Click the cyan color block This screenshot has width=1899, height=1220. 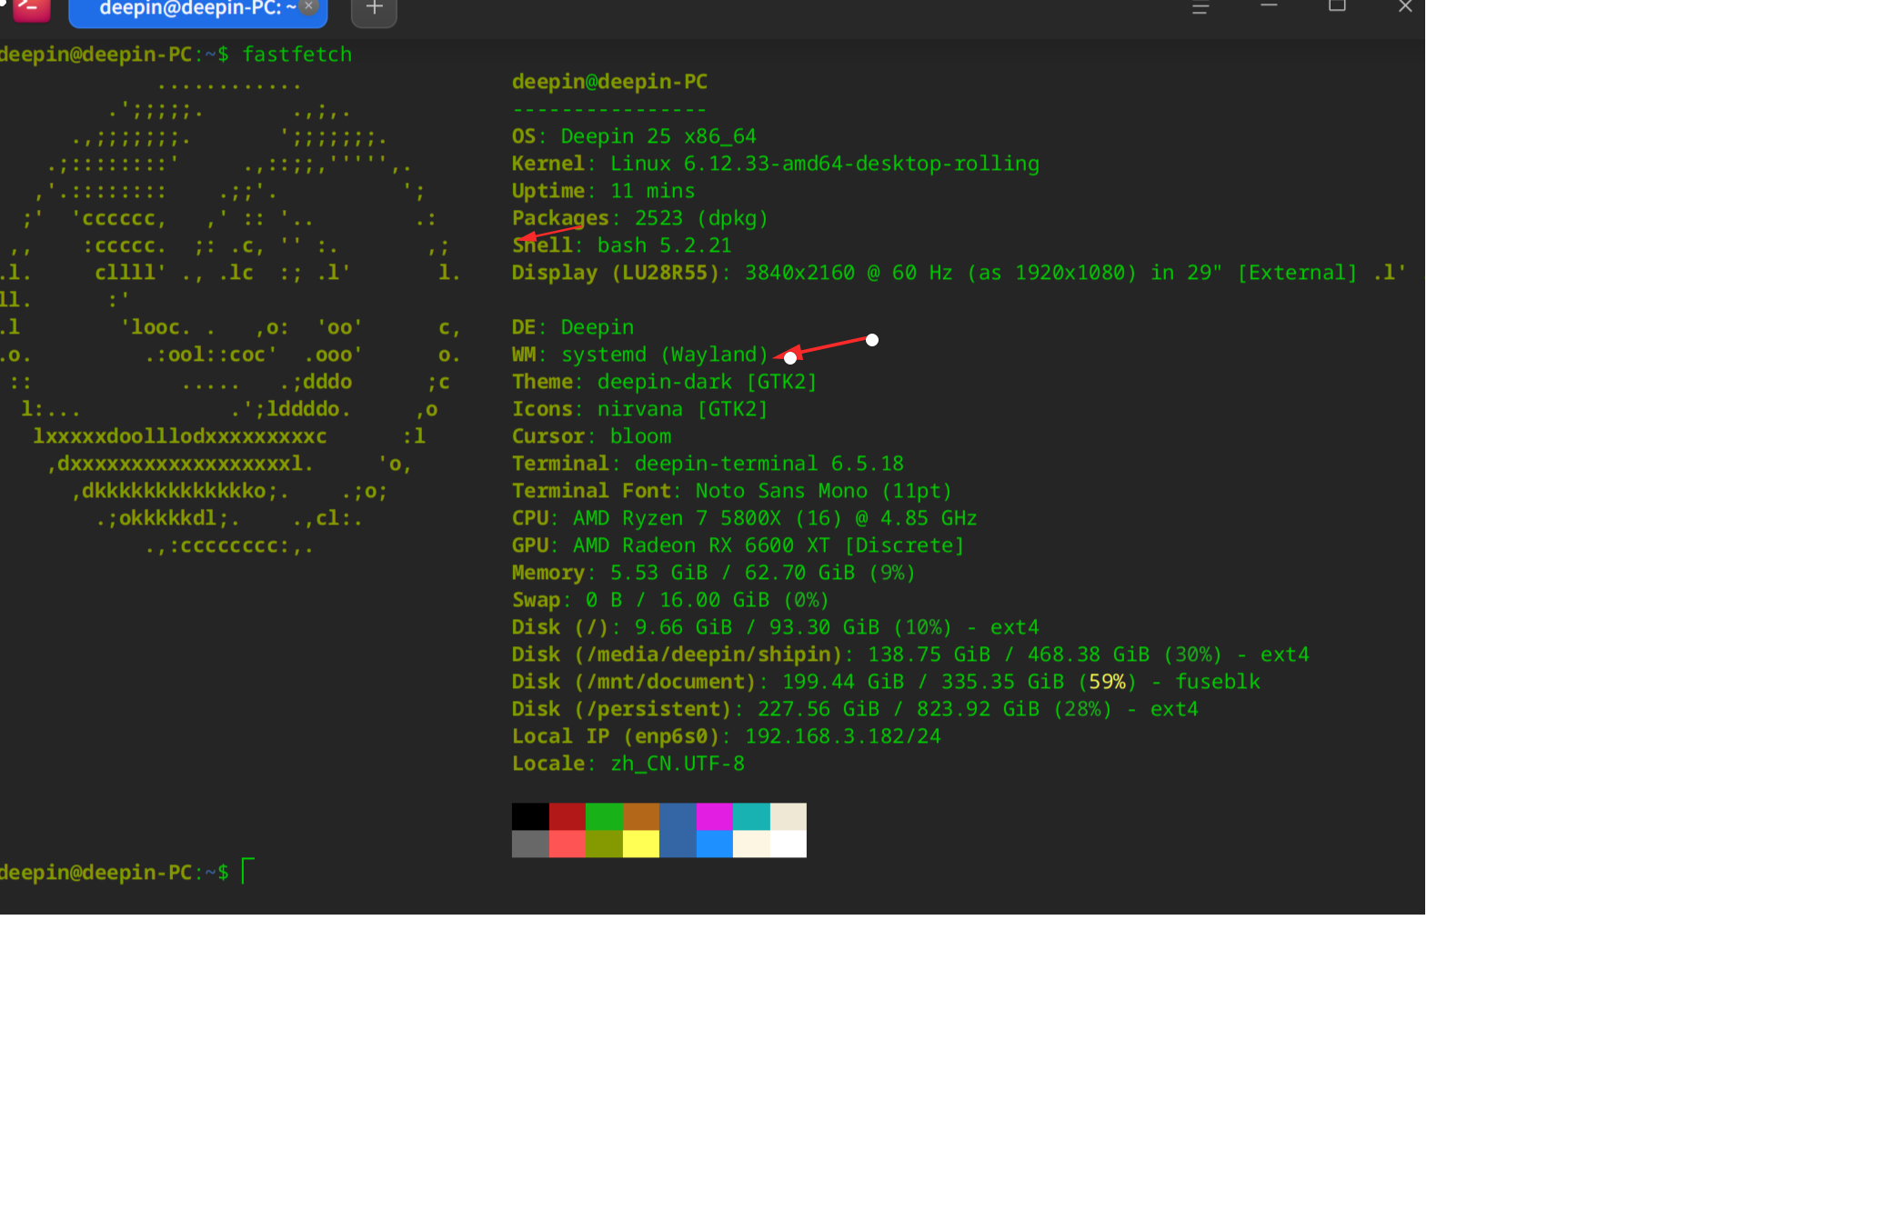pyautogui.click(x=751, y=816)
